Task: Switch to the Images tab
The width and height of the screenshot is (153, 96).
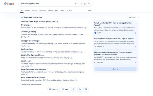Action: pos(27,11)
